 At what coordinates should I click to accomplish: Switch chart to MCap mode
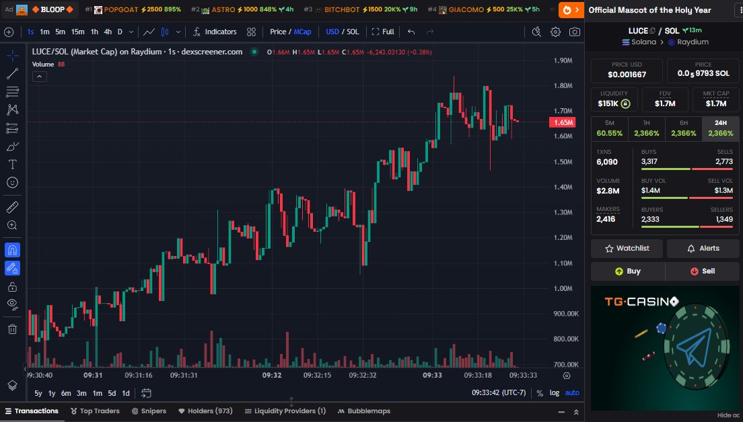click(x=302, y=32)
